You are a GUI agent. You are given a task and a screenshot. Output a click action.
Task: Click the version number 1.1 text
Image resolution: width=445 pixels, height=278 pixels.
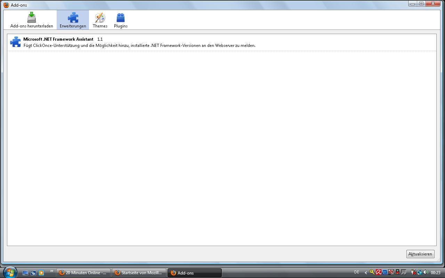coord(100,39)
